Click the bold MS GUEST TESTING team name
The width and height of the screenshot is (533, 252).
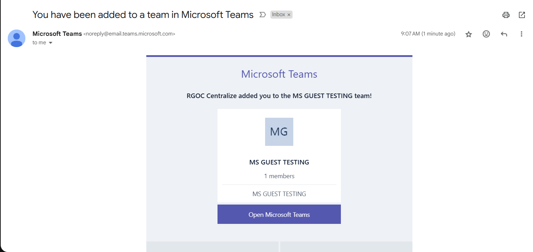click(x=279, y=162)
